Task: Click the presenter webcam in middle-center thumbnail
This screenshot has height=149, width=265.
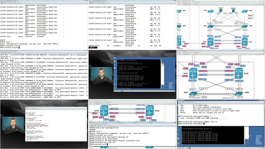Action: [101, 74]
